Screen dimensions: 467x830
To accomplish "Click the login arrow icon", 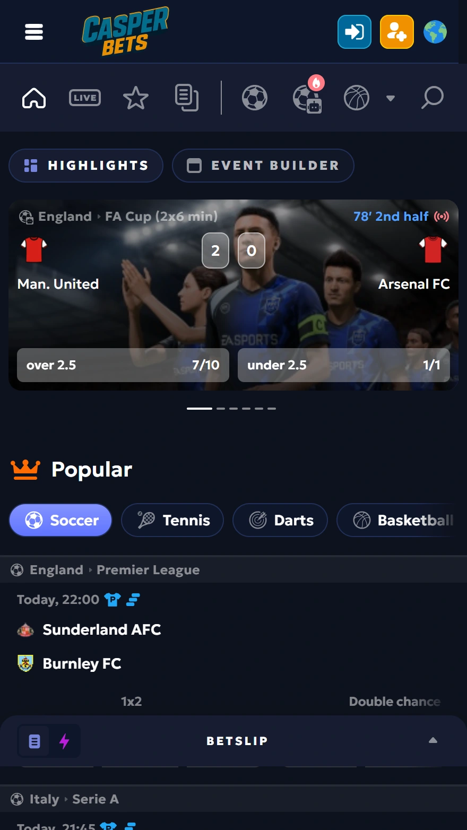I will [x=354, y=32].
